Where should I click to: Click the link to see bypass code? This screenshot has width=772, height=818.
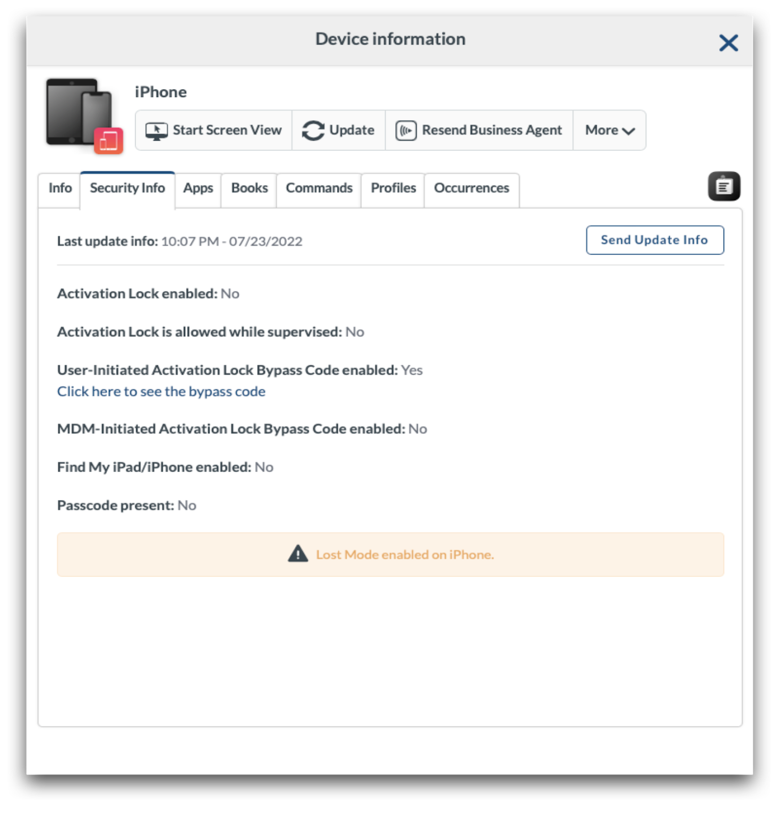[x=161, y=391]
